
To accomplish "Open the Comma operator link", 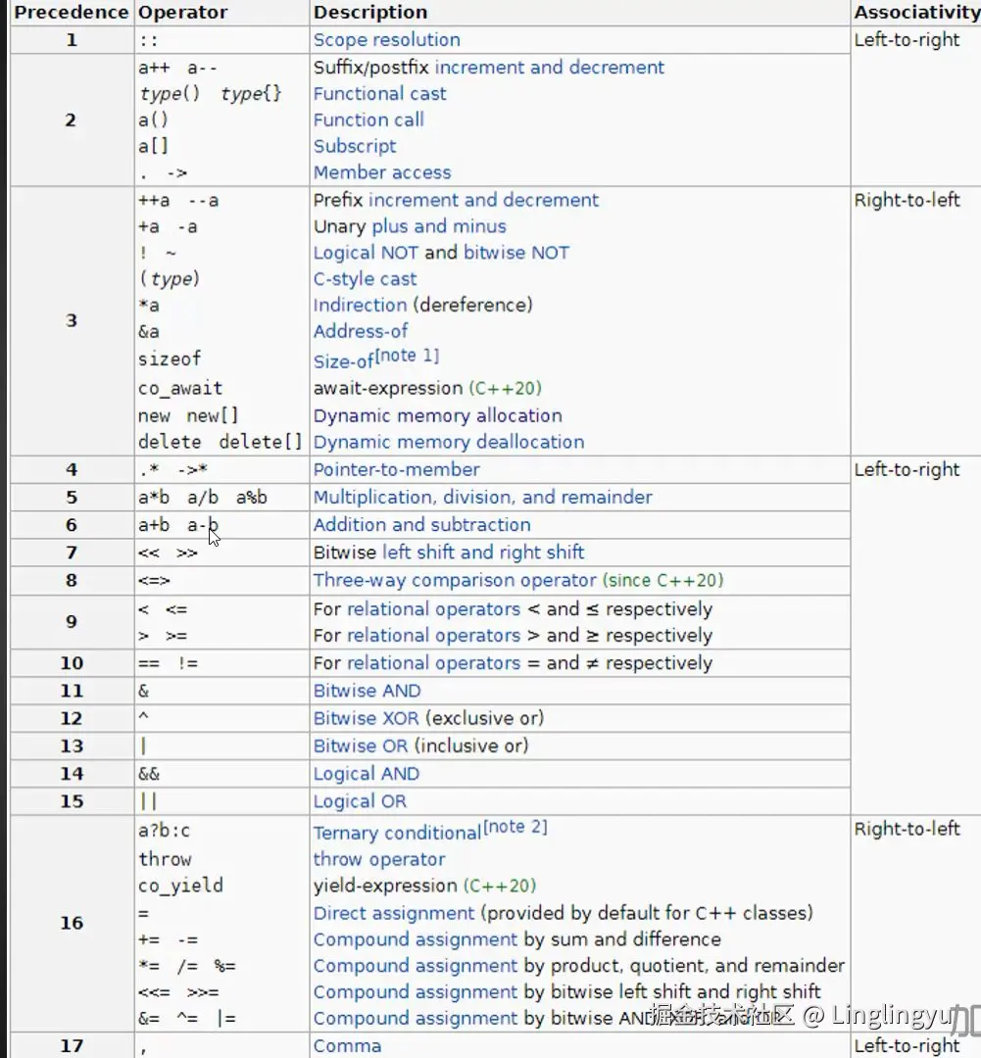I will (x=347, y=1045).
